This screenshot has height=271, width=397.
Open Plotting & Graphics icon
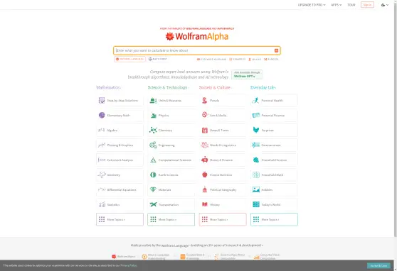102,145
